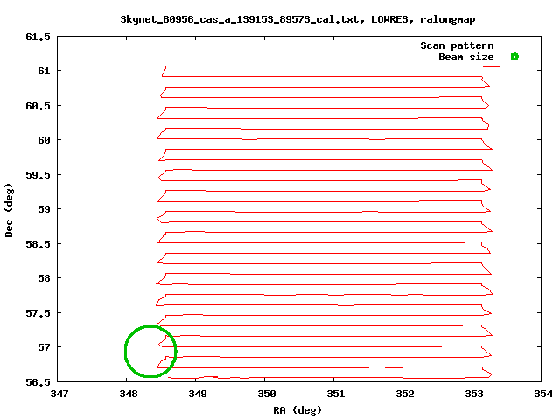Click the green beam size circle on the plot
Viewport: 560px width, 420px height.
coord(150,351)
